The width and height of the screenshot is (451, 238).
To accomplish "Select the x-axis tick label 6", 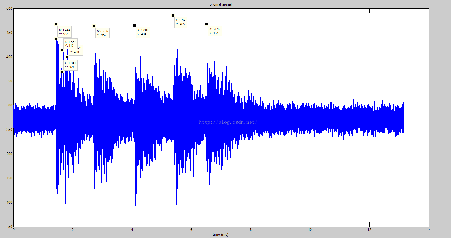I will (191, 230).
